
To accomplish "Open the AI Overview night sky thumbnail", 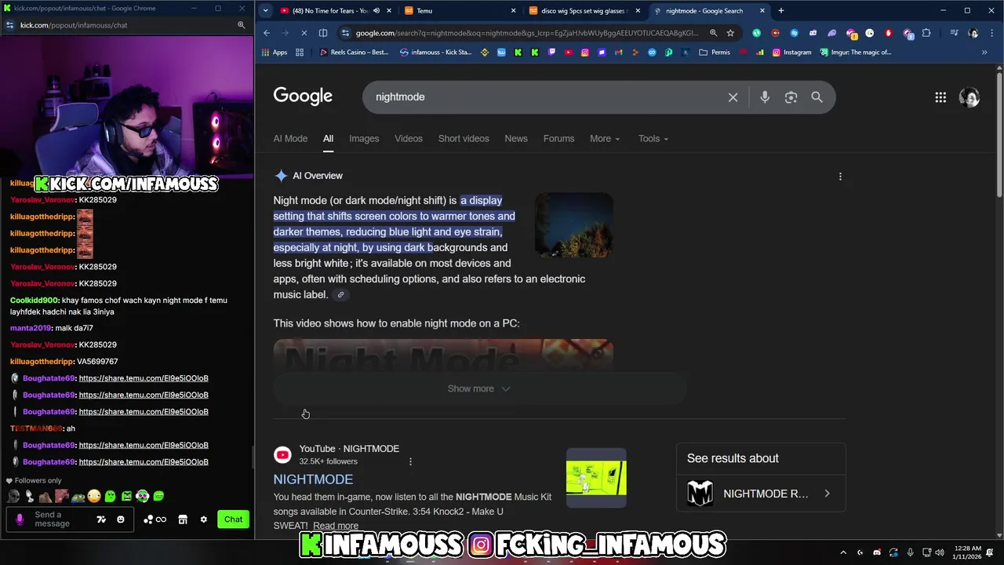I will (574, 225).
